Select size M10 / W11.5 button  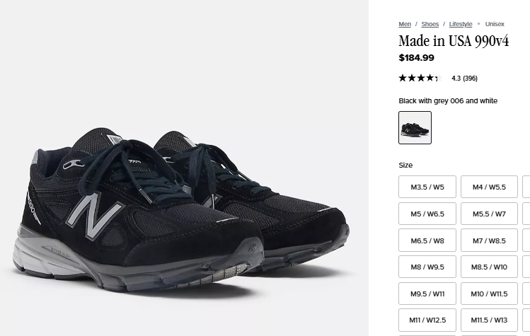point(489,294)
